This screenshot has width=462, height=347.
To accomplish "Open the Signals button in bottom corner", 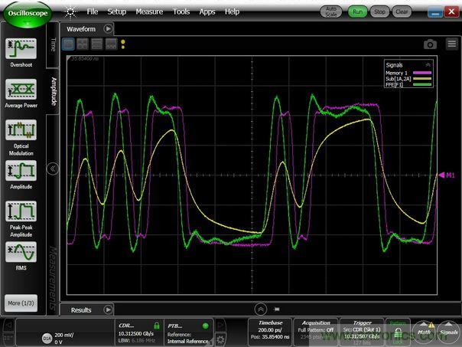I will pos(449,331).
